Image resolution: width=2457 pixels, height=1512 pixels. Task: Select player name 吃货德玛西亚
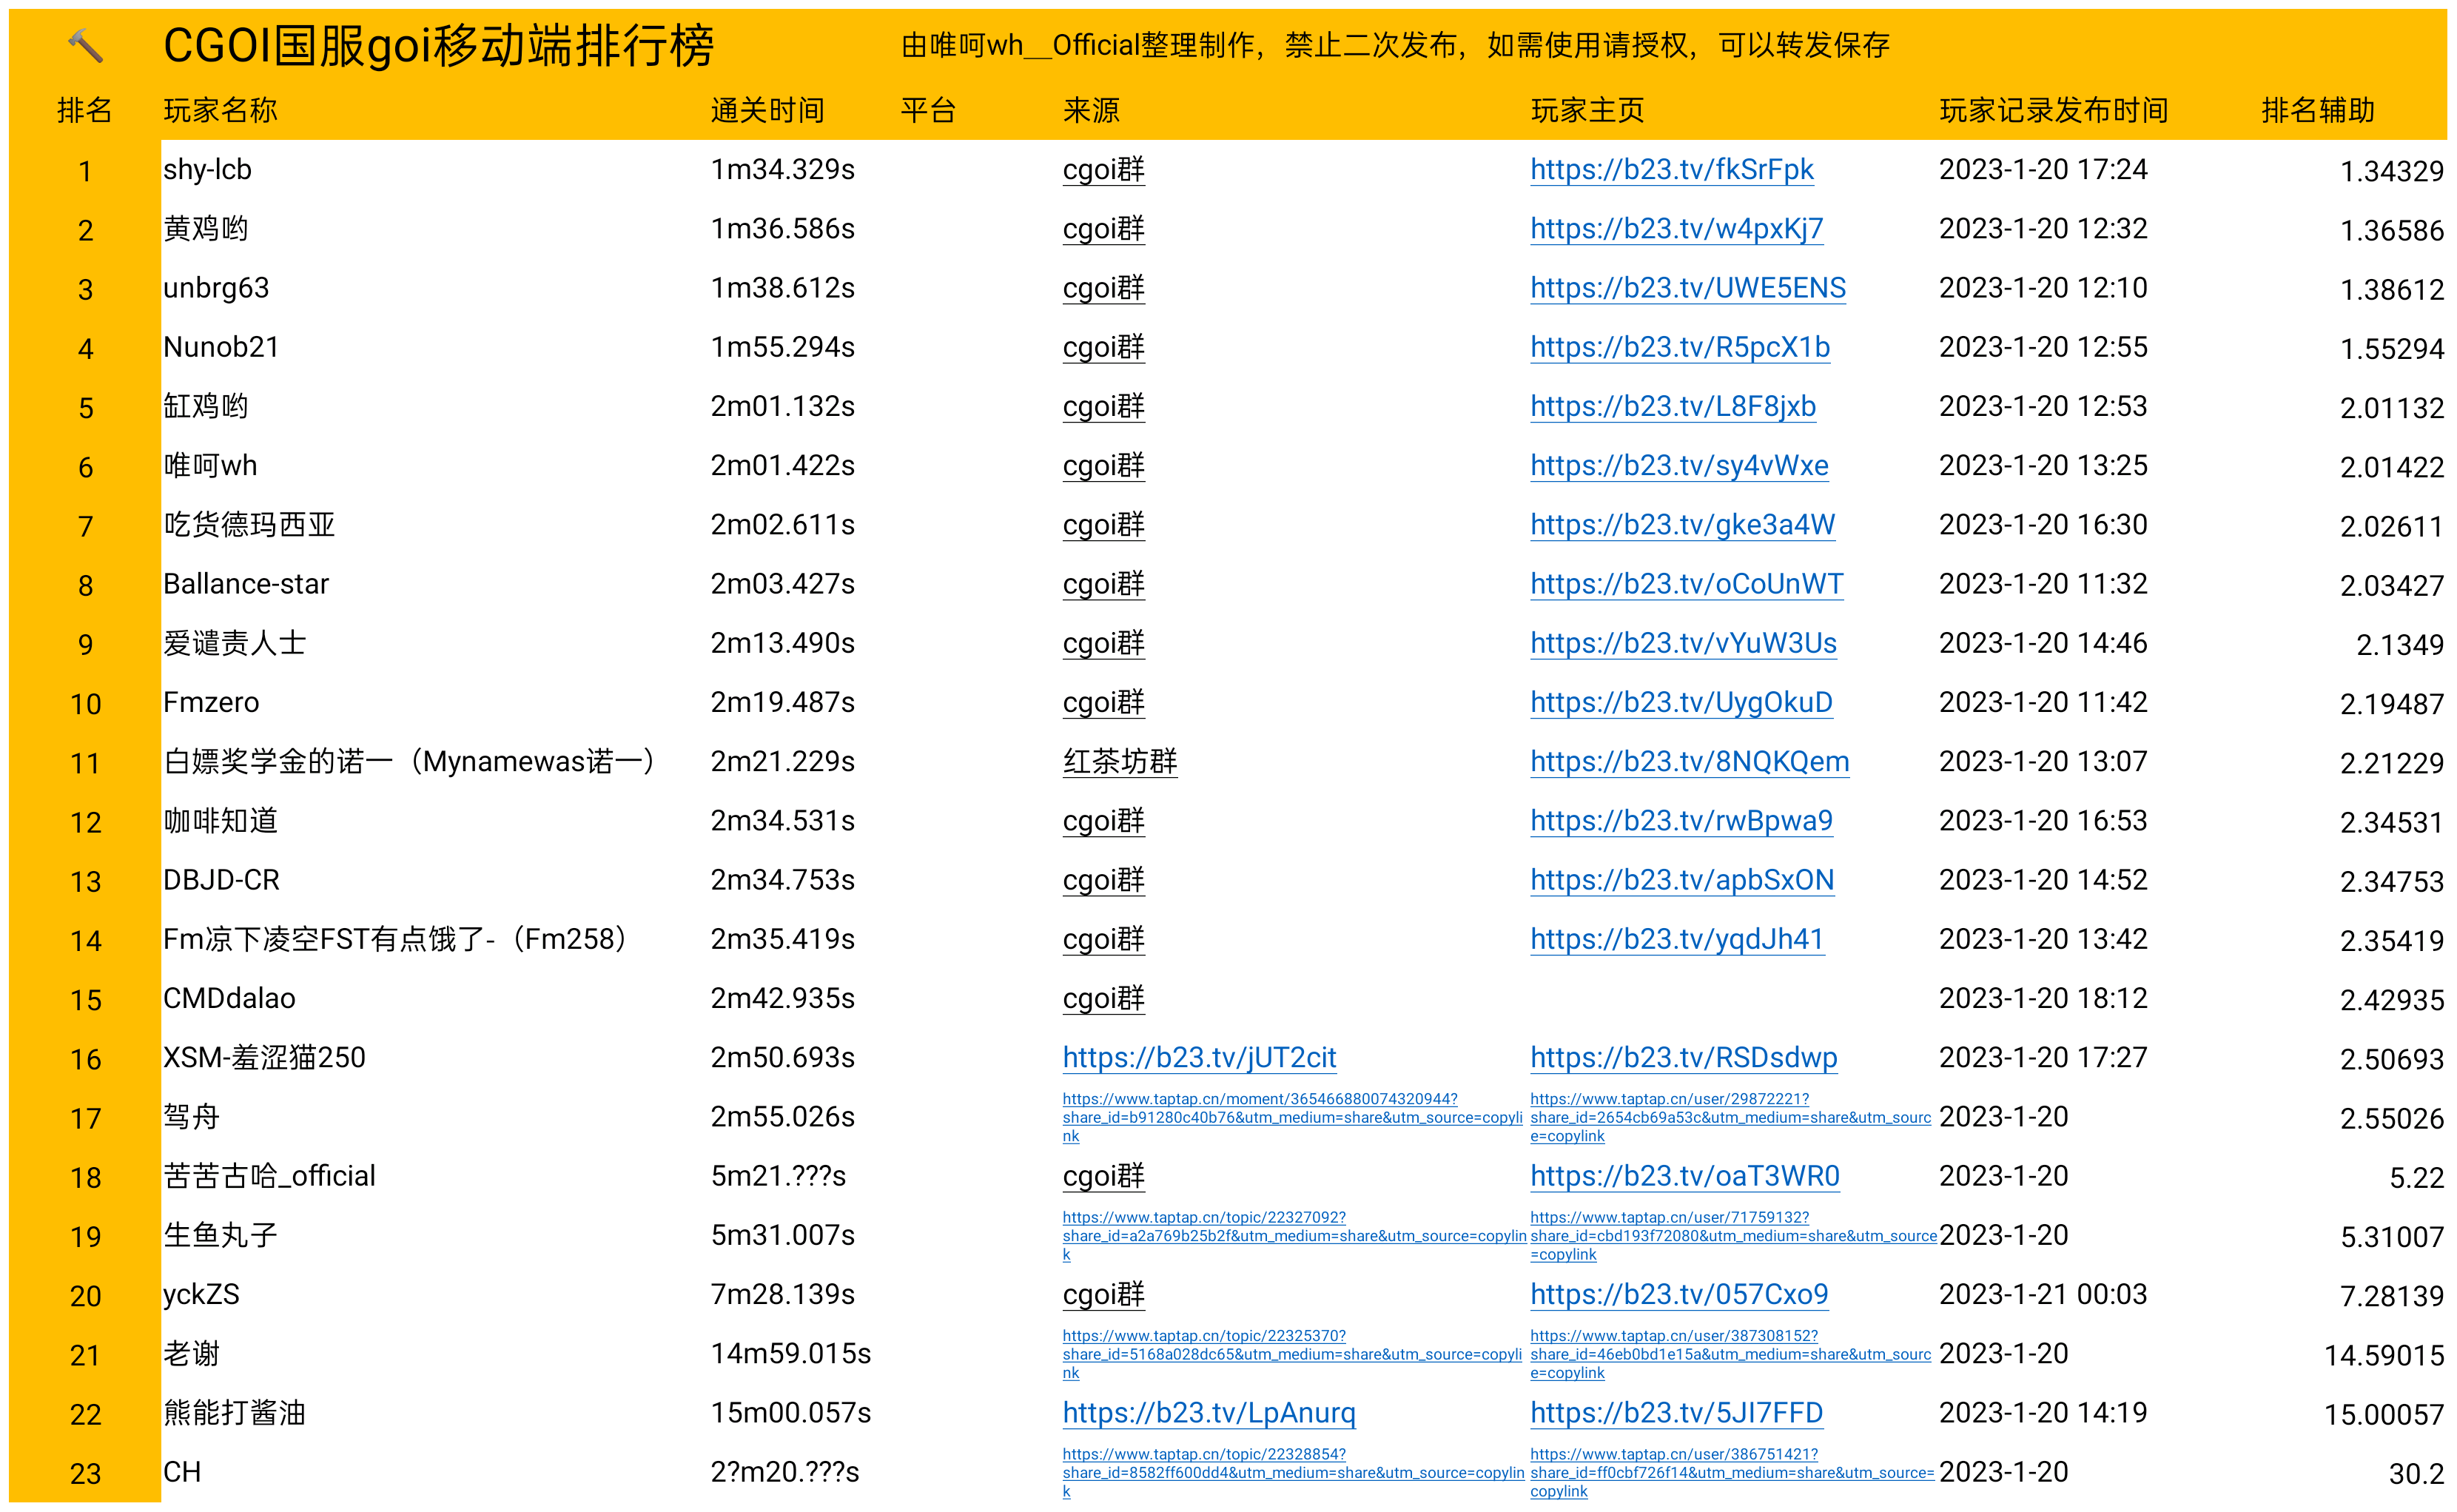click(x=249, y=524)
